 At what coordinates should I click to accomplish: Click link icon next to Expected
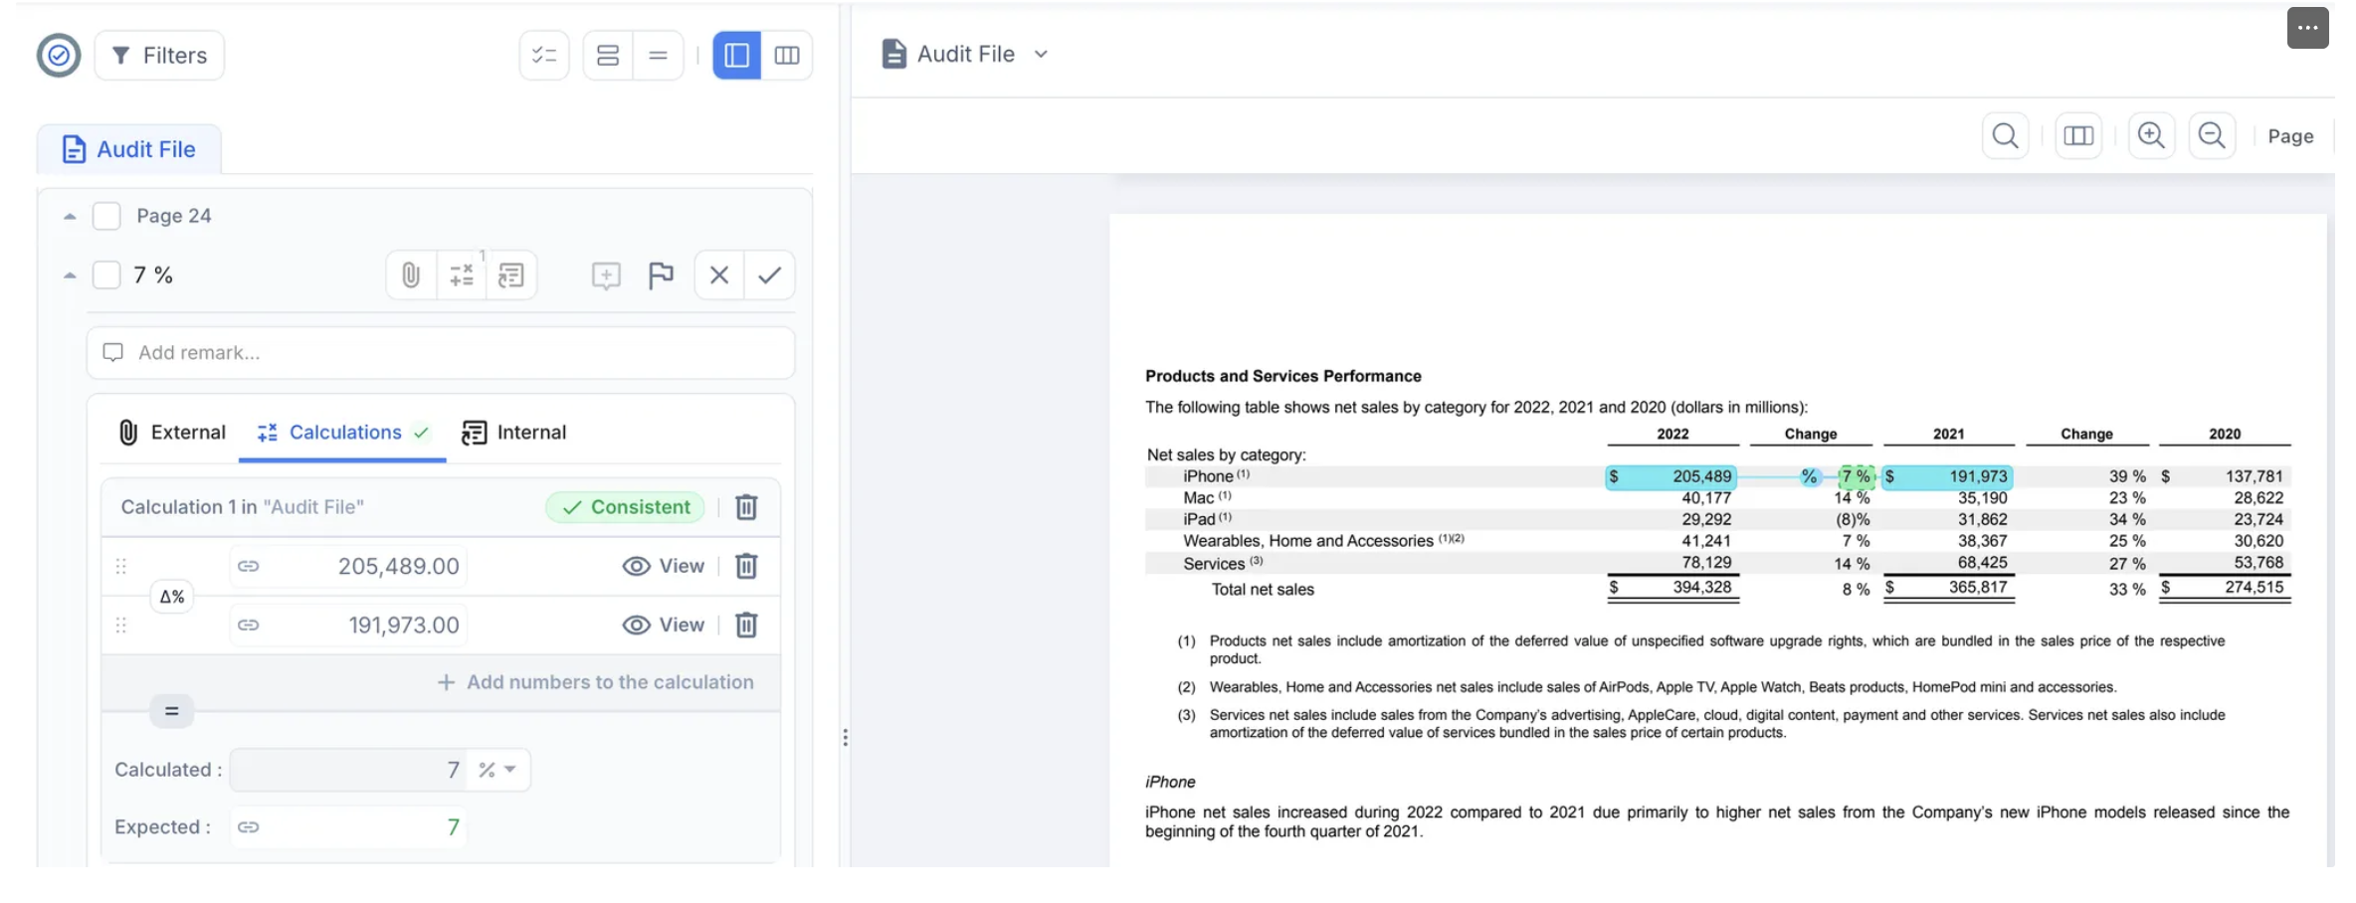click(249, 827)
